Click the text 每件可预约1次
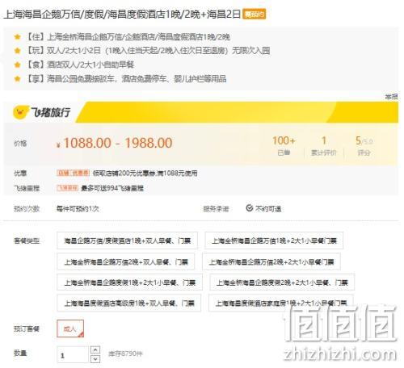Viewport: 404px width, 368px height. [78, 209]
